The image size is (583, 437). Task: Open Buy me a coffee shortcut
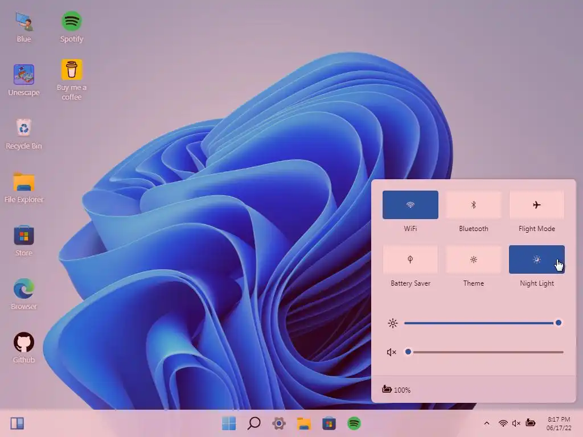point(71,80)
